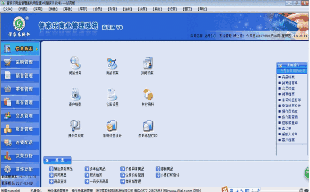Open the 文件 menu

[x=8, y=9]
